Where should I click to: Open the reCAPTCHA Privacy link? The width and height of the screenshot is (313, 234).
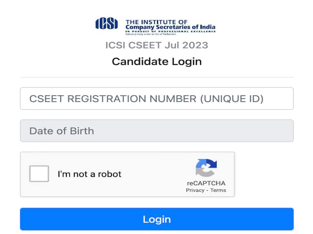click(195, 190)
